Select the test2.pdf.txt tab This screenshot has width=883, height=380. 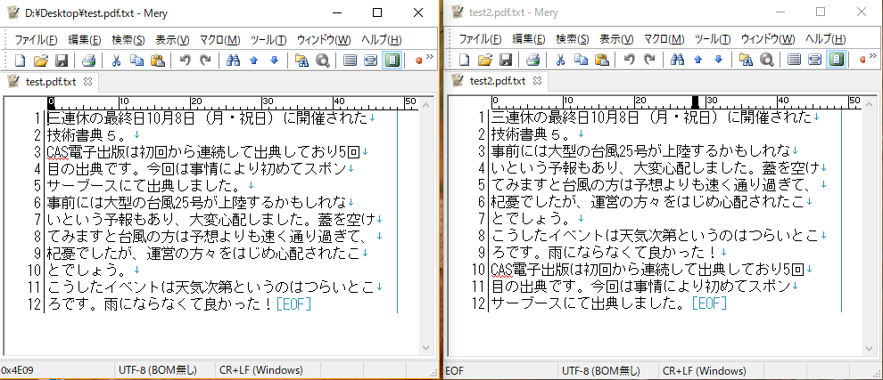(x=498, y=81)
